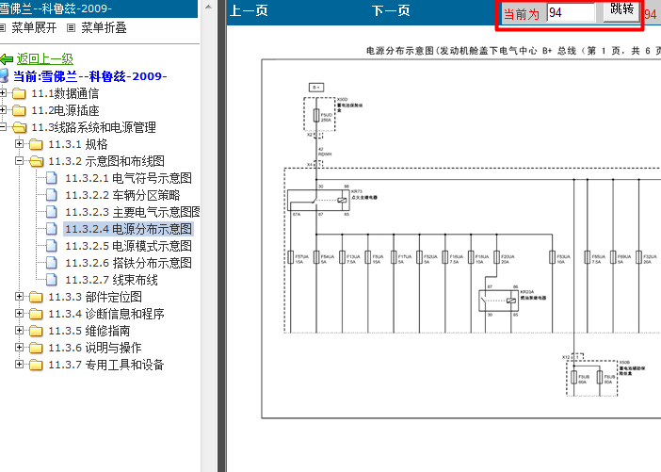Click the page icon of 11.3.2.4 电源分布示意图

coord(52,229)
